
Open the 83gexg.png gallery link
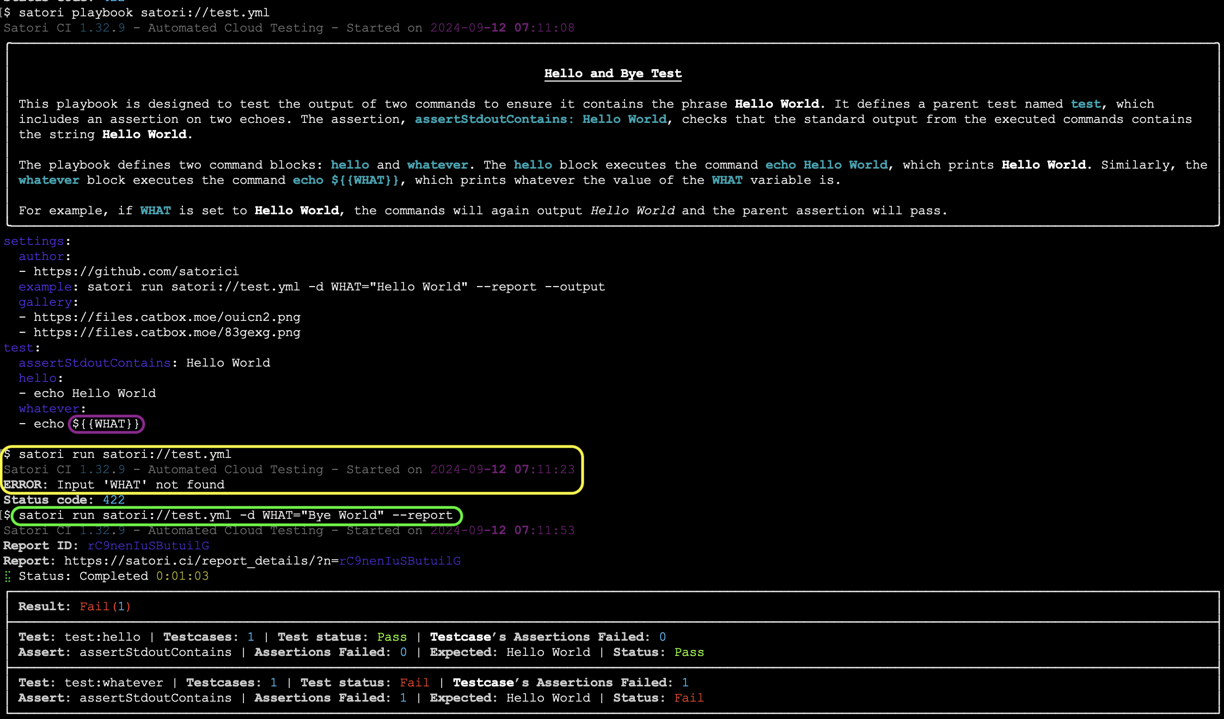[167, 332]
